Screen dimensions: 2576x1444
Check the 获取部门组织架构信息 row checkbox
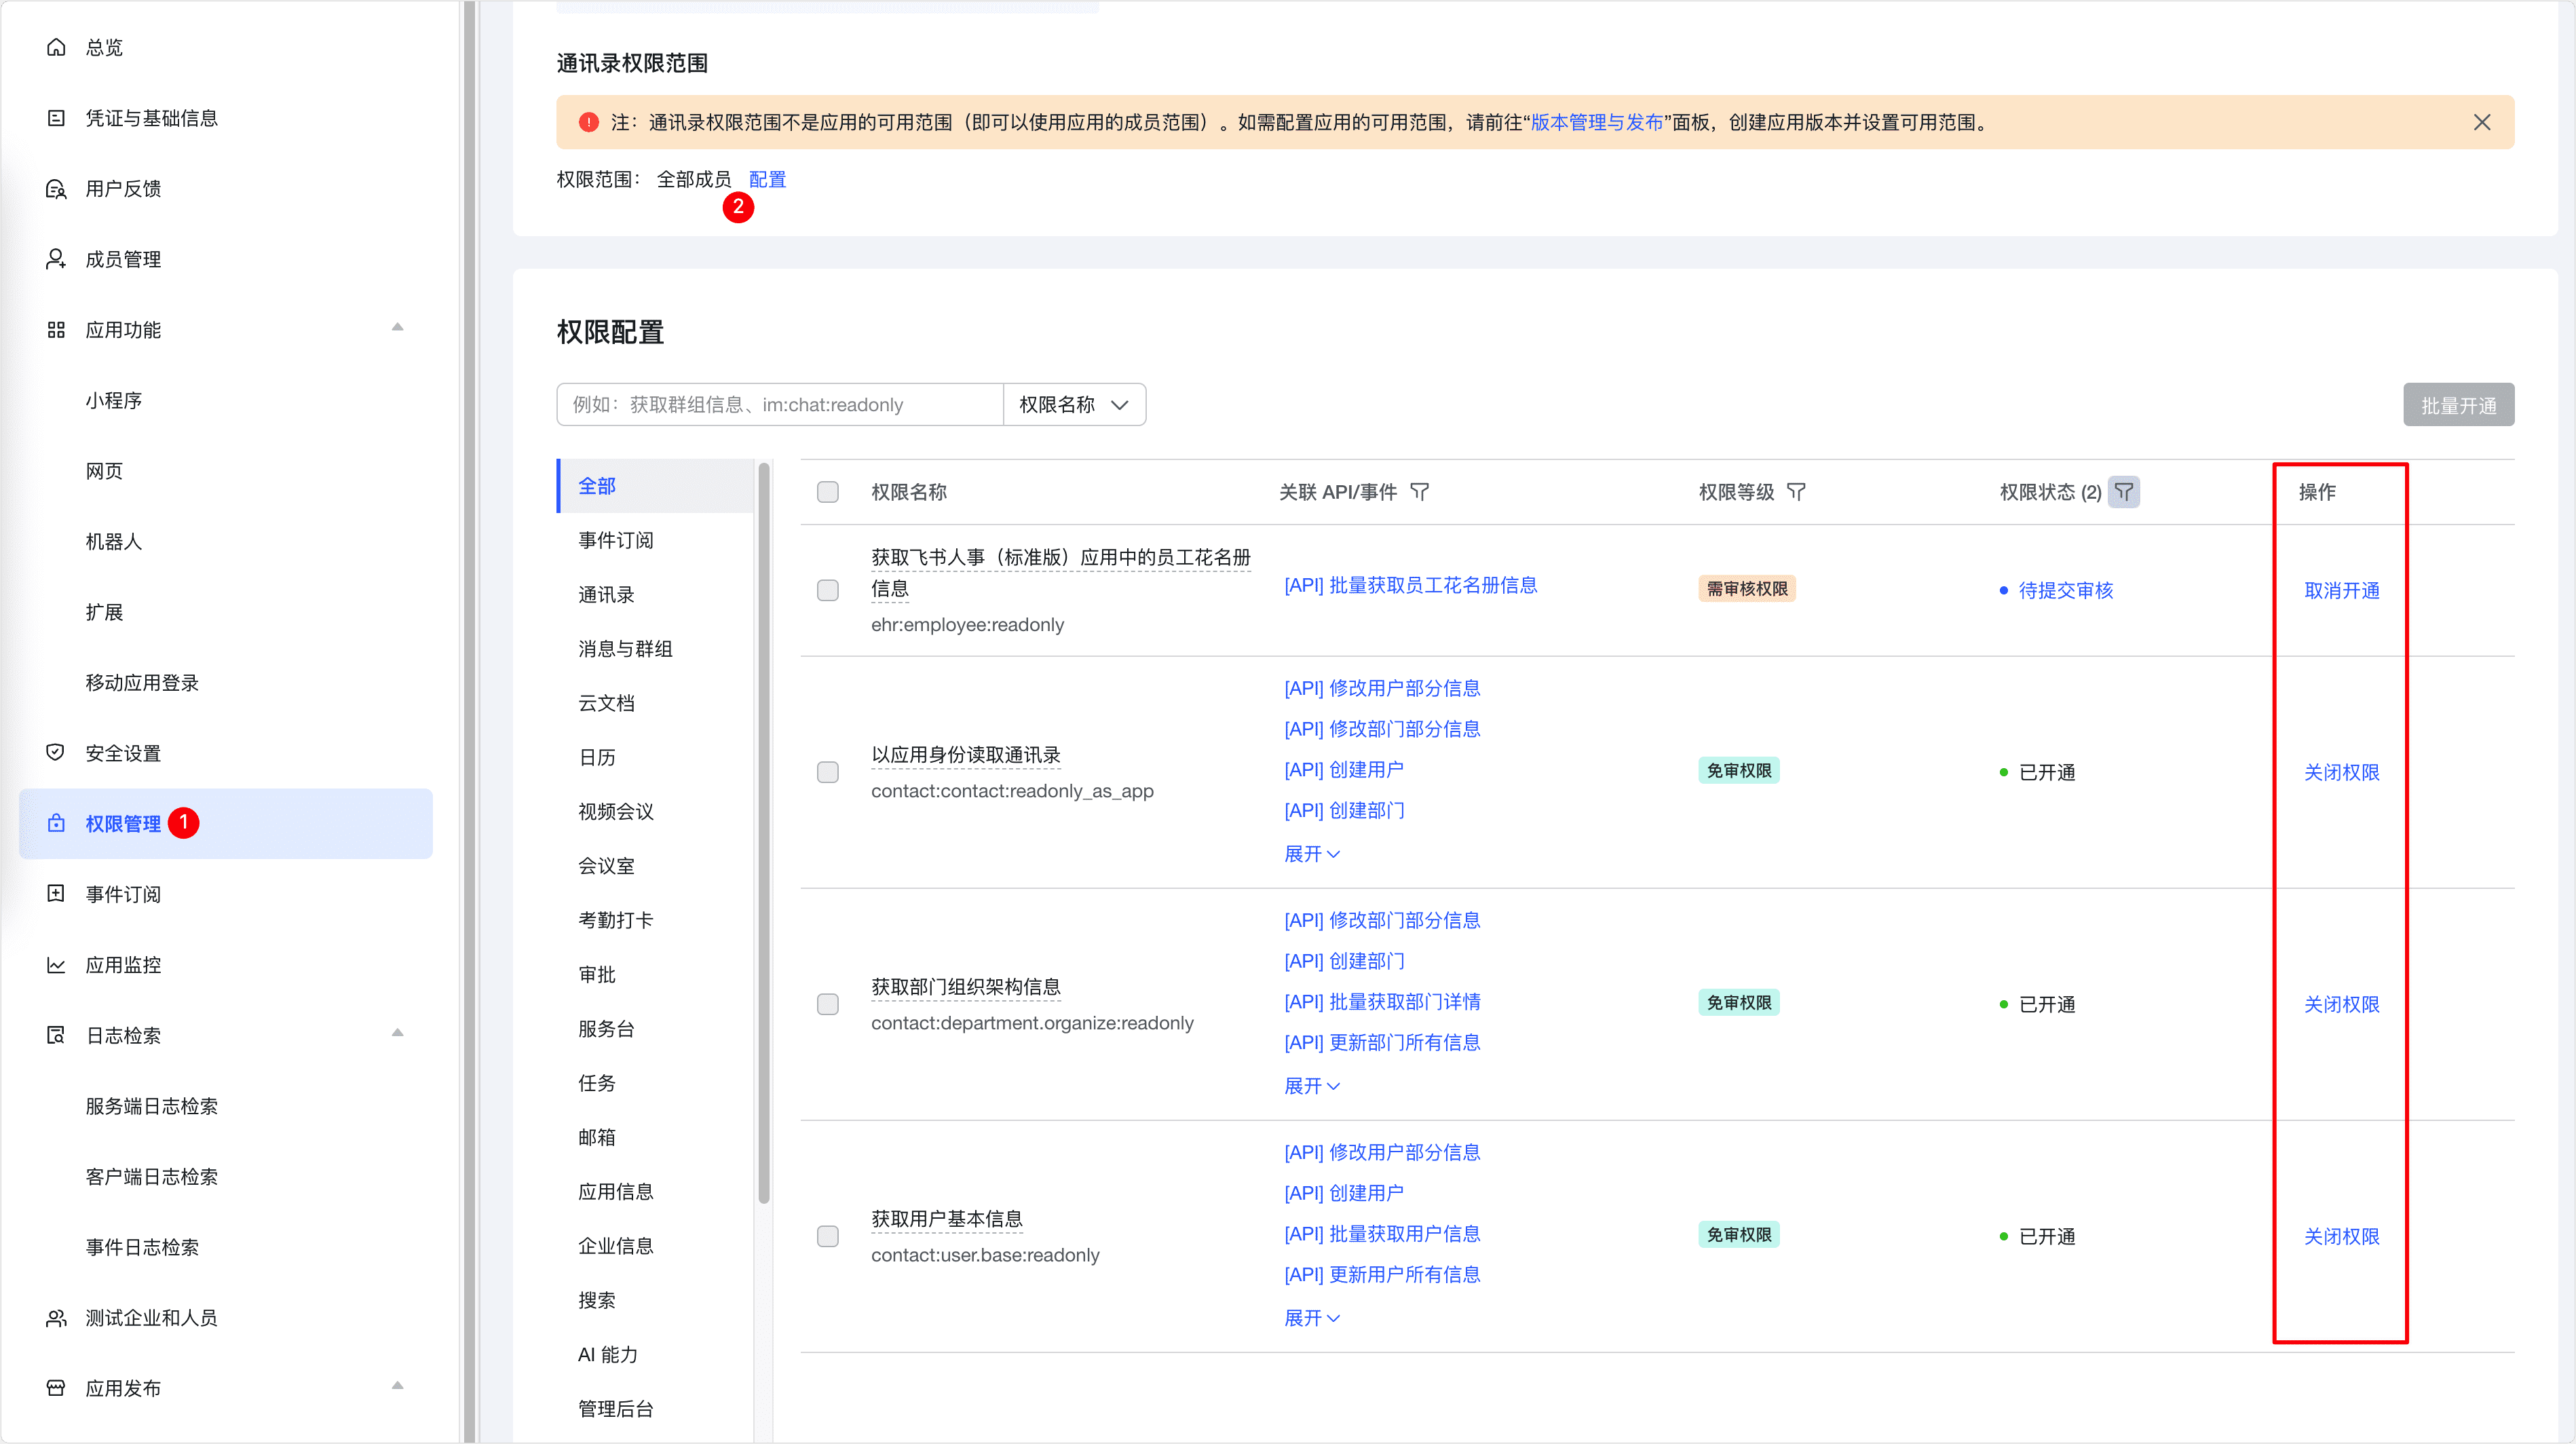pyautogui.click(x=828, y=1004)
